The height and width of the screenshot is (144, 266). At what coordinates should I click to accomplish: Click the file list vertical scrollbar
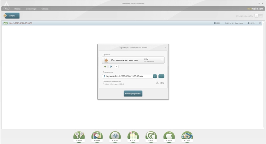pyautogui.click(x=264, y=75)
